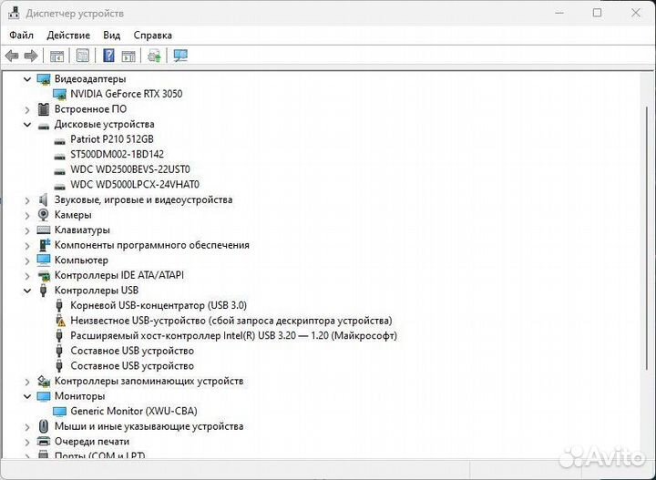Expand the Клавиатуры category
This screenshot has height=480, width=656.
click(x=27, y=230)
